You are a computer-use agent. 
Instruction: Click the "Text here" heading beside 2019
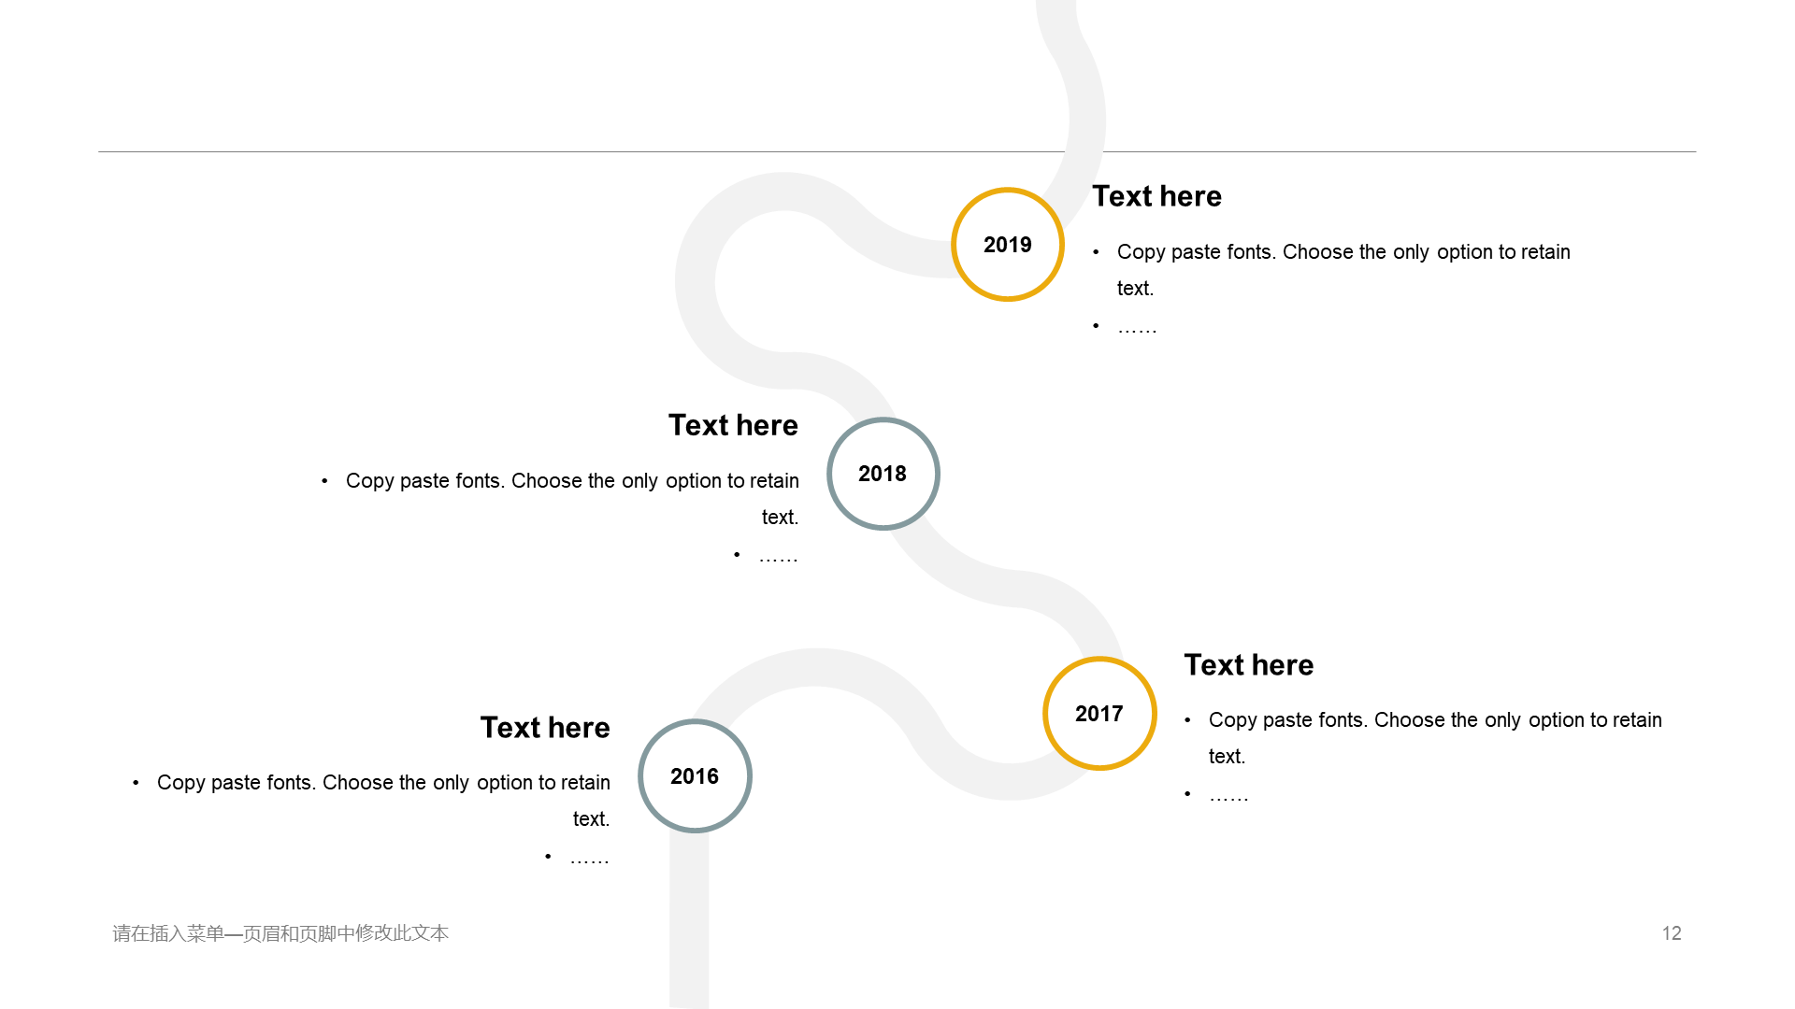pyautogui.click(x=1156, y=196)
